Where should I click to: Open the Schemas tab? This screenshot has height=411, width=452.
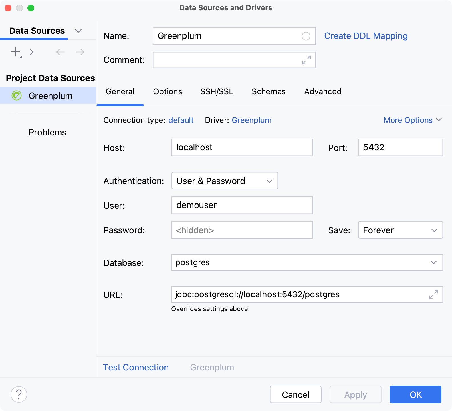[x=269, y=91]
